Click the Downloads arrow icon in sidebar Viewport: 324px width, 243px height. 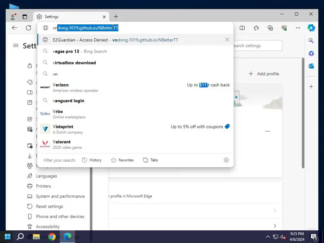pyautogui.click(x=30, y=156)
